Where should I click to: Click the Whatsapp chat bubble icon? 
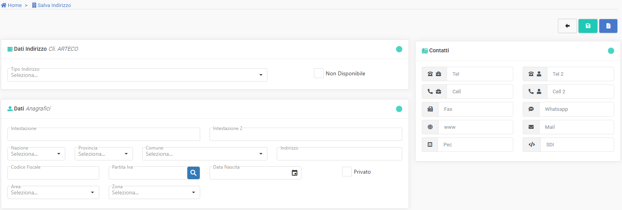point(531,109)
